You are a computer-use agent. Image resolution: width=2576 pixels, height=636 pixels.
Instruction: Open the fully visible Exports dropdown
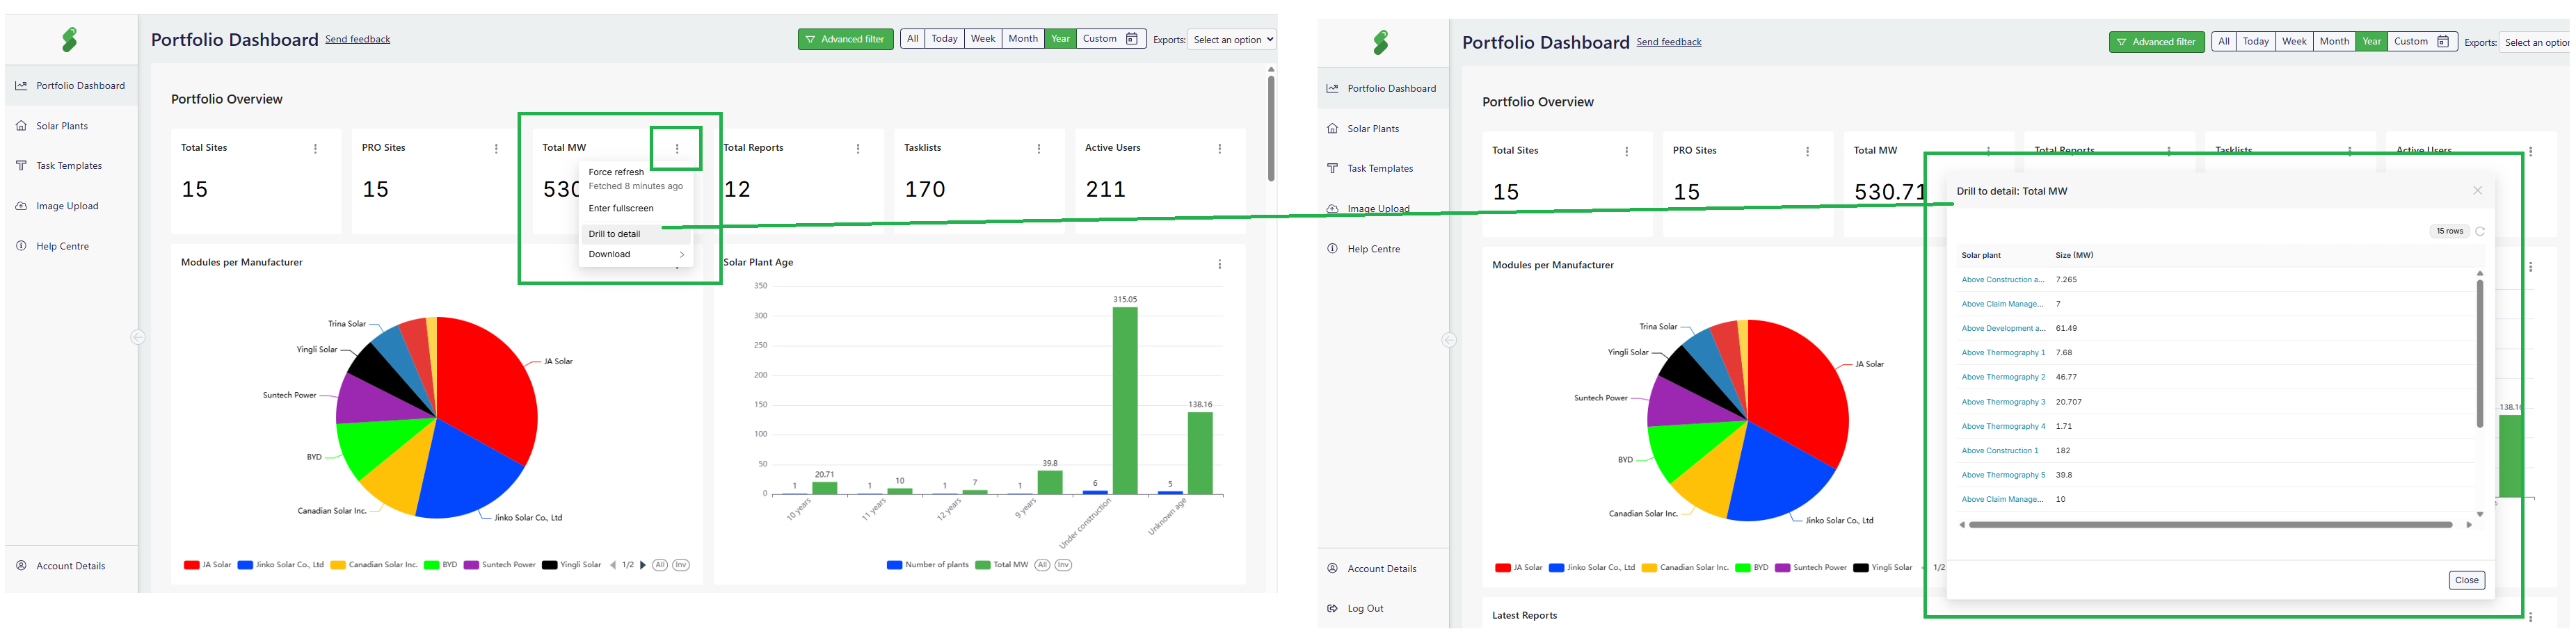point(1232,40)
